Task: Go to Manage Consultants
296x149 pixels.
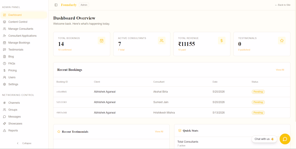Action: 24,29
